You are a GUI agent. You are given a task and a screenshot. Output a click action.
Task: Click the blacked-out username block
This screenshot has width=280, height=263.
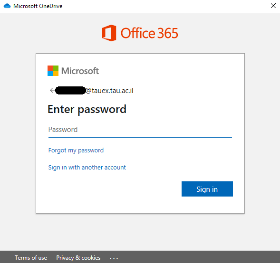coord(70,90)
